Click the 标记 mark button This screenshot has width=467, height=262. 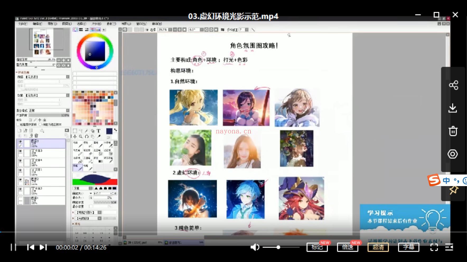[x=317, y=247]
